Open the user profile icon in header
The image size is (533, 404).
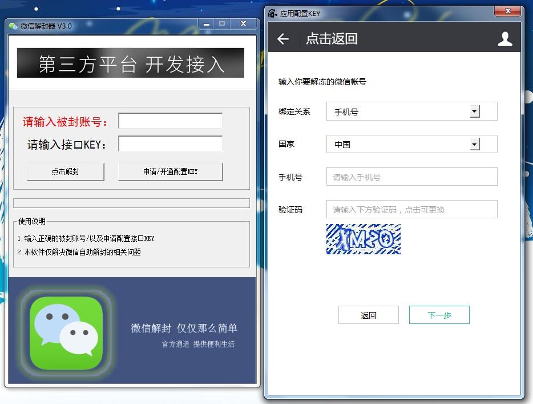point(505,39)
